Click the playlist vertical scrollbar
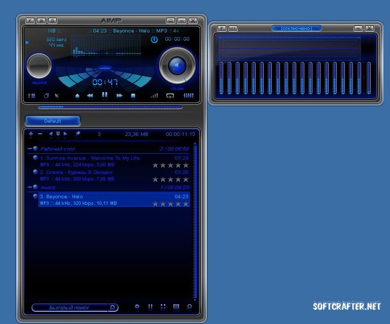390x324 pixels. pyautogui.click(x=195, y=221)
